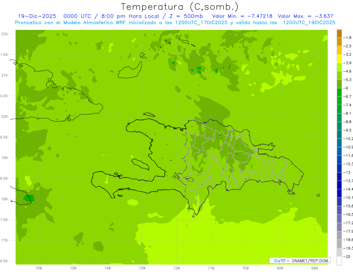Image resolution: width=353 pixels, height=272 pixels.
Task: Click the '-13' colorbar label
Action: (x=347, y=172)
